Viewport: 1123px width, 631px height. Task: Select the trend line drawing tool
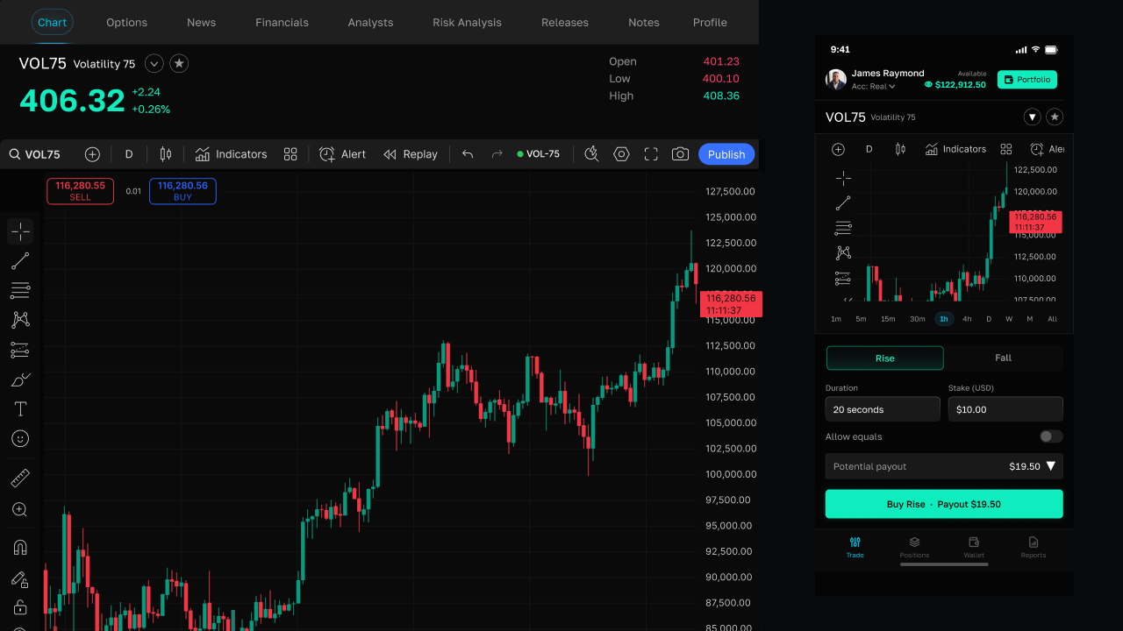click(x=20, y=261)
